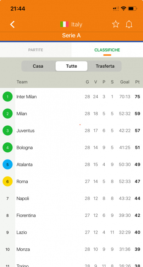This screenshot has width=143, height=267.
Task: Add Serie A to favorites with star icon
Action: [x=116, y=24]
